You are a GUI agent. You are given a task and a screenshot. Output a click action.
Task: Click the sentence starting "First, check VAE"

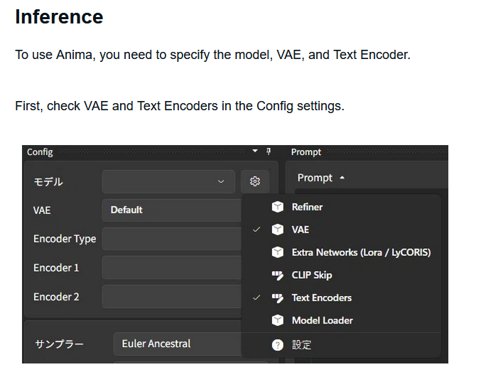click(x=180, y=106)
